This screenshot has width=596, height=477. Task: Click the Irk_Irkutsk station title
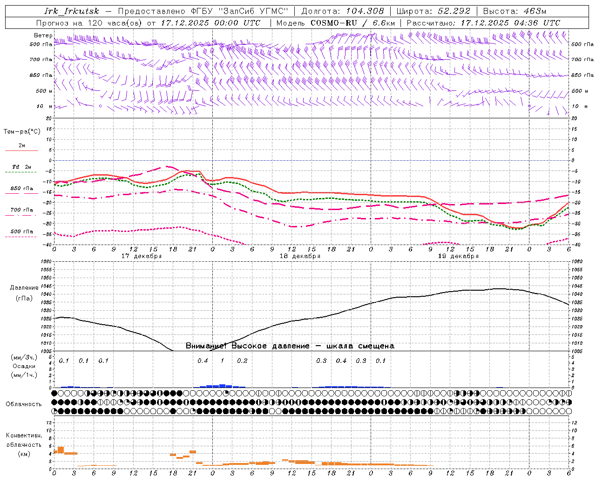pyautogui.click(x=72, y=11)
